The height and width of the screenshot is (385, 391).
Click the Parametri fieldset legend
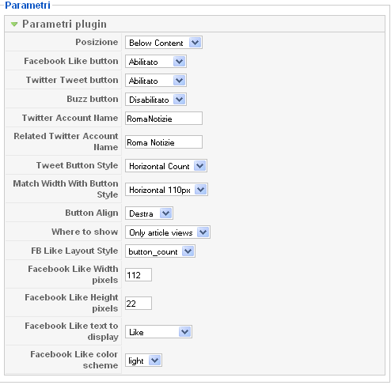[28, 5]
